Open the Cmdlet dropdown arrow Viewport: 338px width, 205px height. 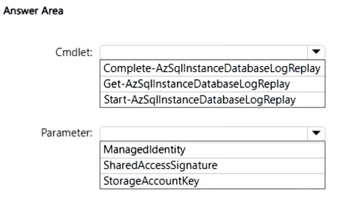(316, 52)
